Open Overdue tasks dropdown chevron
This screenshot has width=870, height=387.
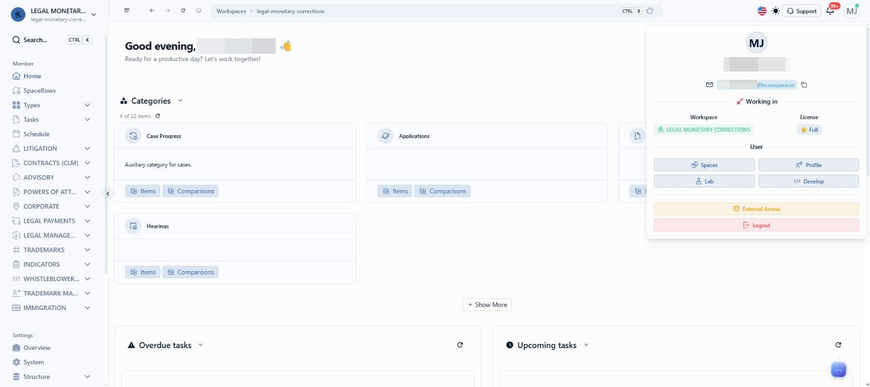(x=200, y=345)
